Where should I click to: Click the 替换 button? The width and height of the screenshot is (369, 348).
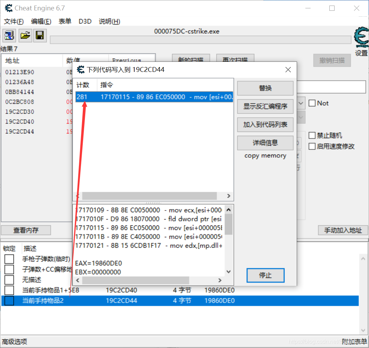click(x=265, y=88)
